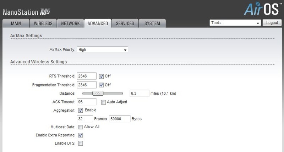
Task: Check the Multicast Data Allow All box
Action: (x=81, y=127)
